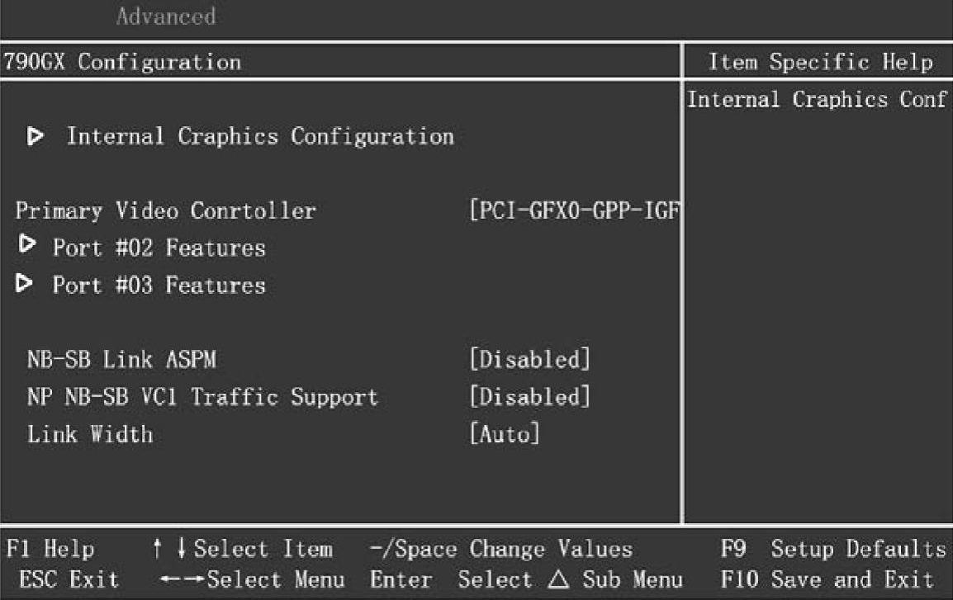Click F10 Save and Exit option
Image resolution: width=953 pixels, height=600 pixels.
[827, 580]
